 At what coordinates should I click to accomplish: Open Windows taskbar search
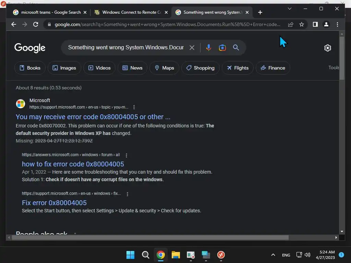coord(145,255)
